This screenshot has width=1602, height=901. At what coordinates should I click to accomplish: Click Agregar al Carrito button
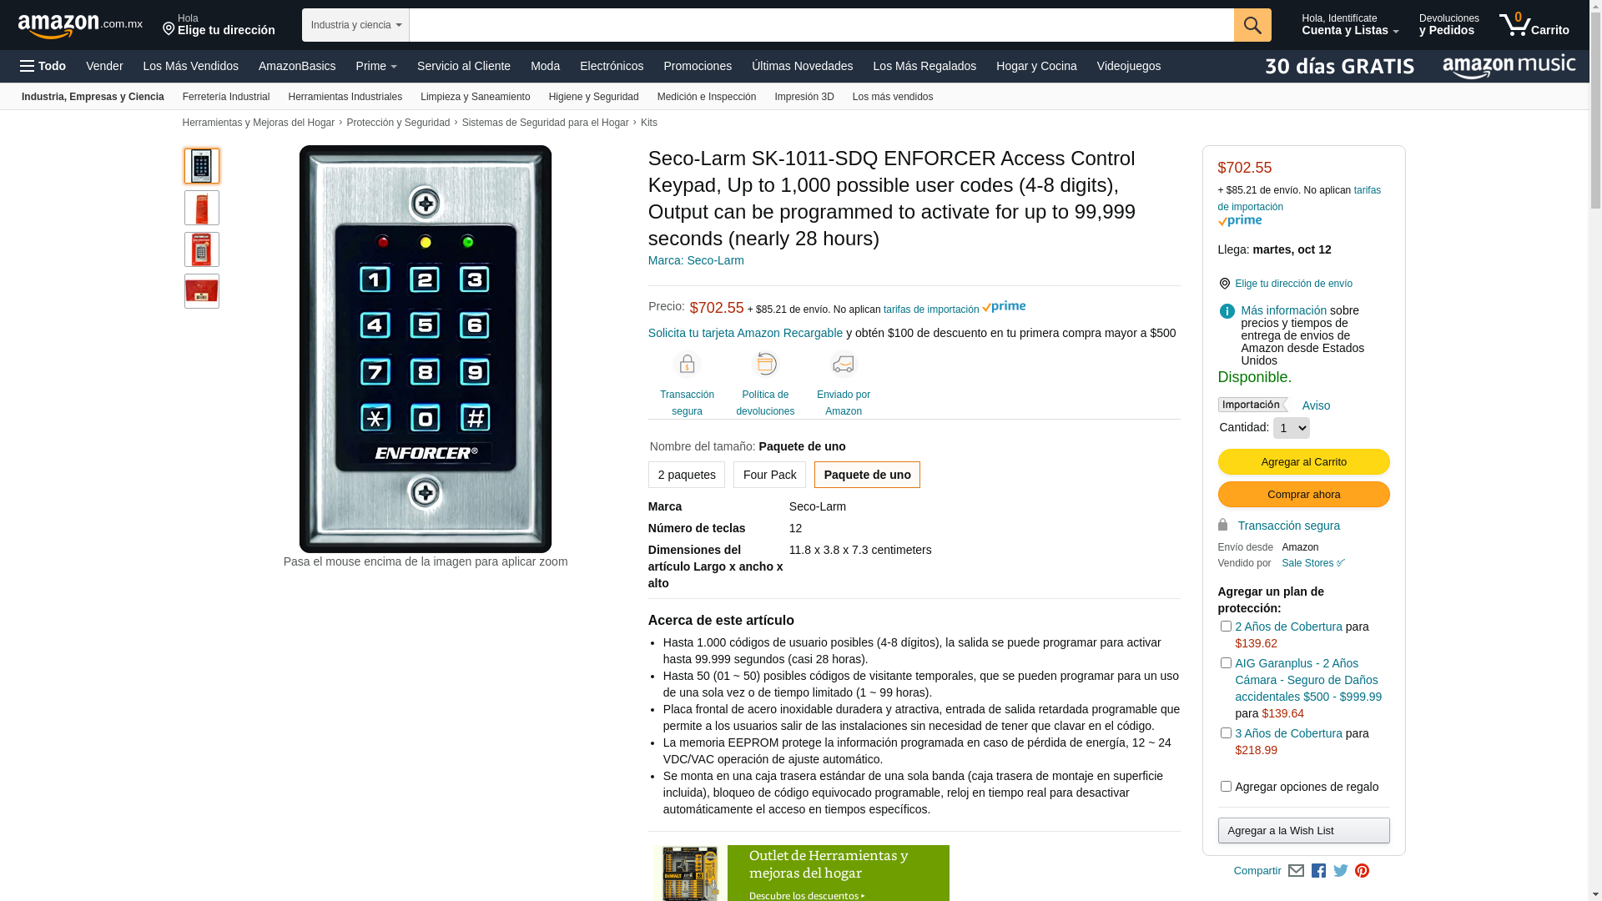click(x=1303, y=462)
